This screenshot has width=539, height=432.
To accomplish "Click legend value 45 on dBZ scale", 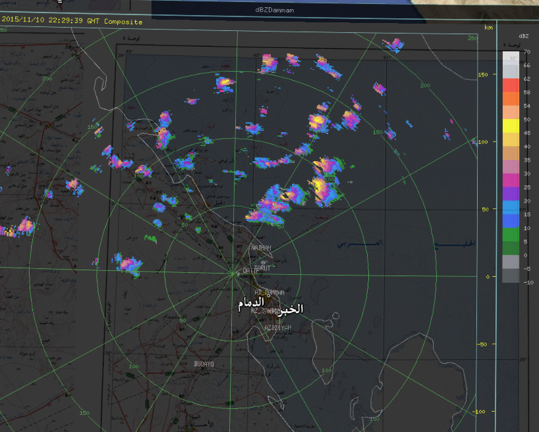I will point(527,133).
